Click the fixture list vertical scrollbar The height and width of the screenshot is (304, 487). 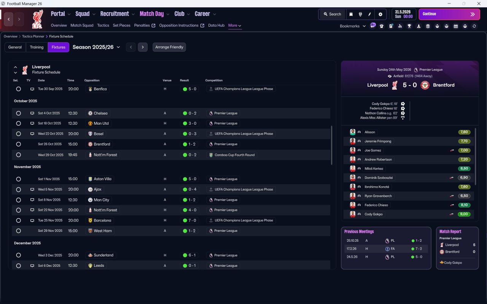tap(332, 145)
